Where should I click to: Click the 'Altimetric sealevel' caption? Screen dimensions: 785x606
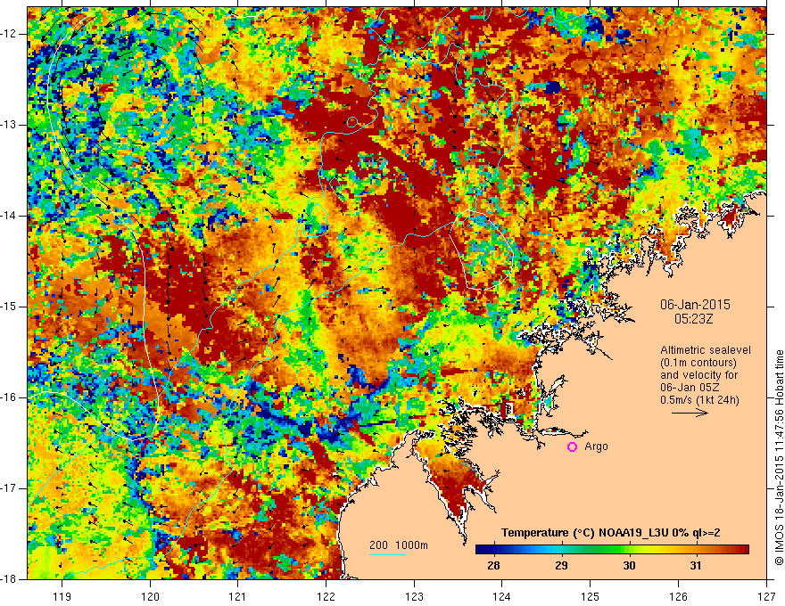pos(706,350)
